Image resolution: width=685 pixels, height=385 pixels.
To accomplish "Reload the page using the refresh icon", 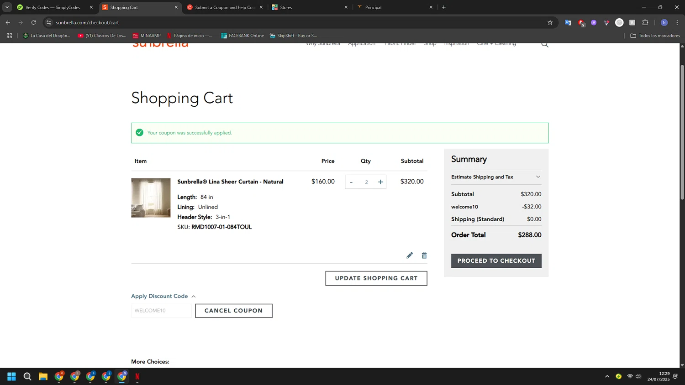I will tap(33, 22).
